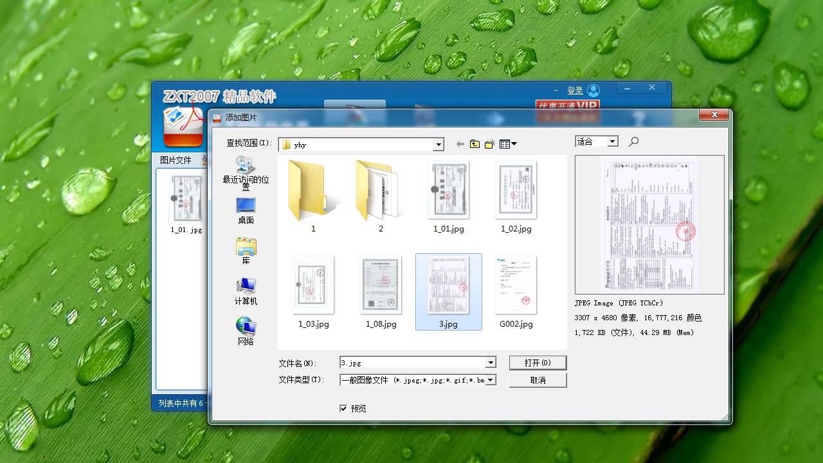Viewport: 823px width, 463px height.
Task: Select 计算机 in the sidebar
Action: [x=245, y=290]
